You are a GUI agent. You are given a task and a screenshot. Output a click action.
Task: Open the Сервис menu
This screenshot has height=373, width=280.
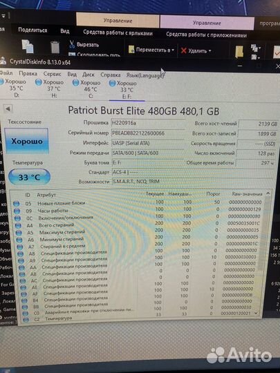coord(52,74)
